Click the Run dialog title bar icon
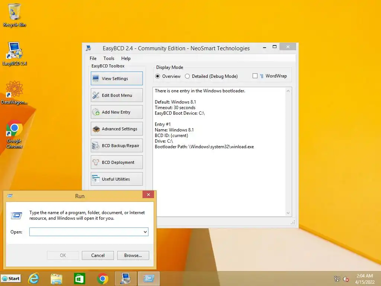The image size is (381, 286). pos(10,196)
